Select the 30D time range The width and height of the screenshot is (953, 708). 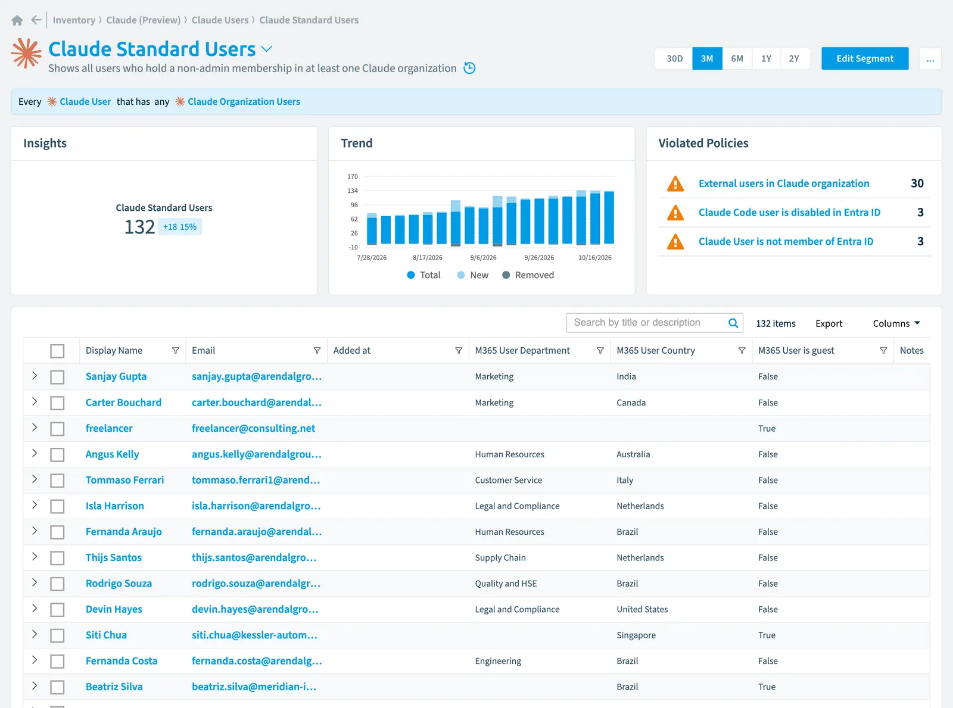point(674,58)
